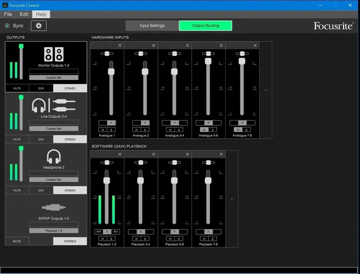Toggle Stereo on Headphone 2
This screenshot has height=274, width=360.
coord(70,190)
